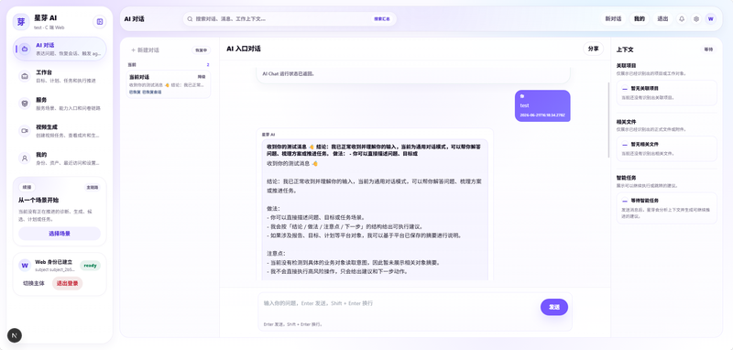
Task: Click the 主链路 tag in the scene card
Action: 93,188
